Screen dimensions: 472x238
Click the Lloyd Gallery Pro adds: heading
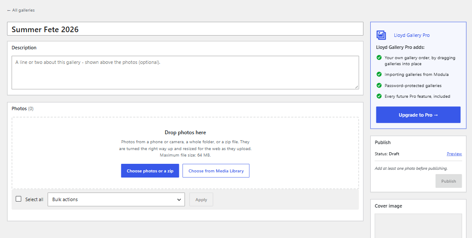400,47
